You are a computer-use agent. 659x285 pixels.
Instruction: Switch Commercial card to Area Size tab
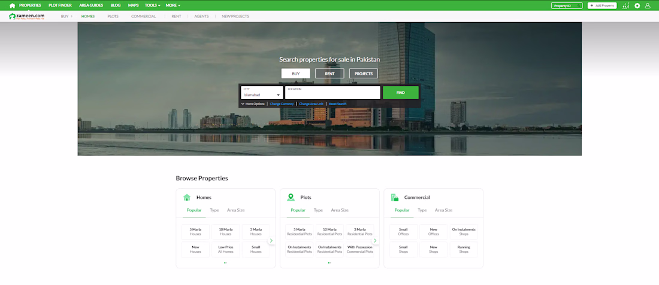click(x=444, y=210)
